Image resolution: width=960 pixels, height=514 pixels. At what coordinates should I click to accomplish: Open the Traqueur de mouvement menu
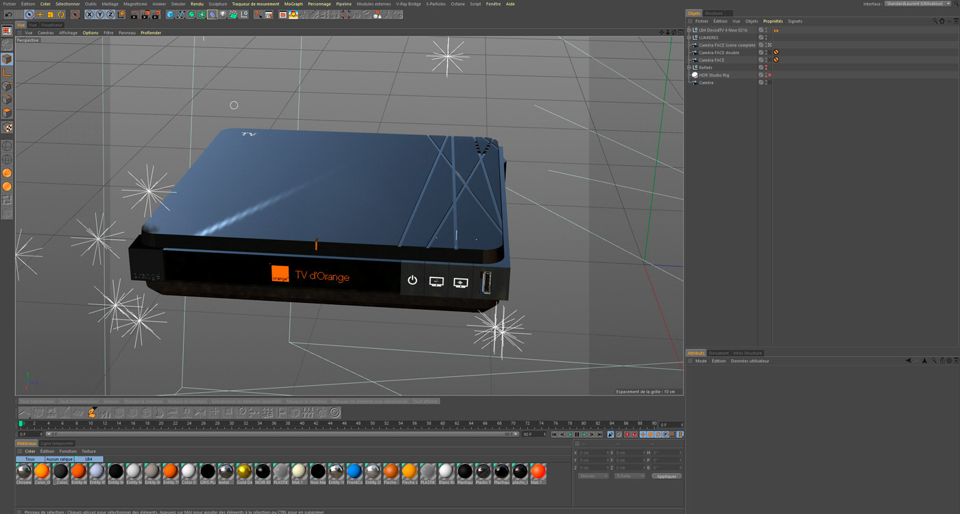coord(256,4)
